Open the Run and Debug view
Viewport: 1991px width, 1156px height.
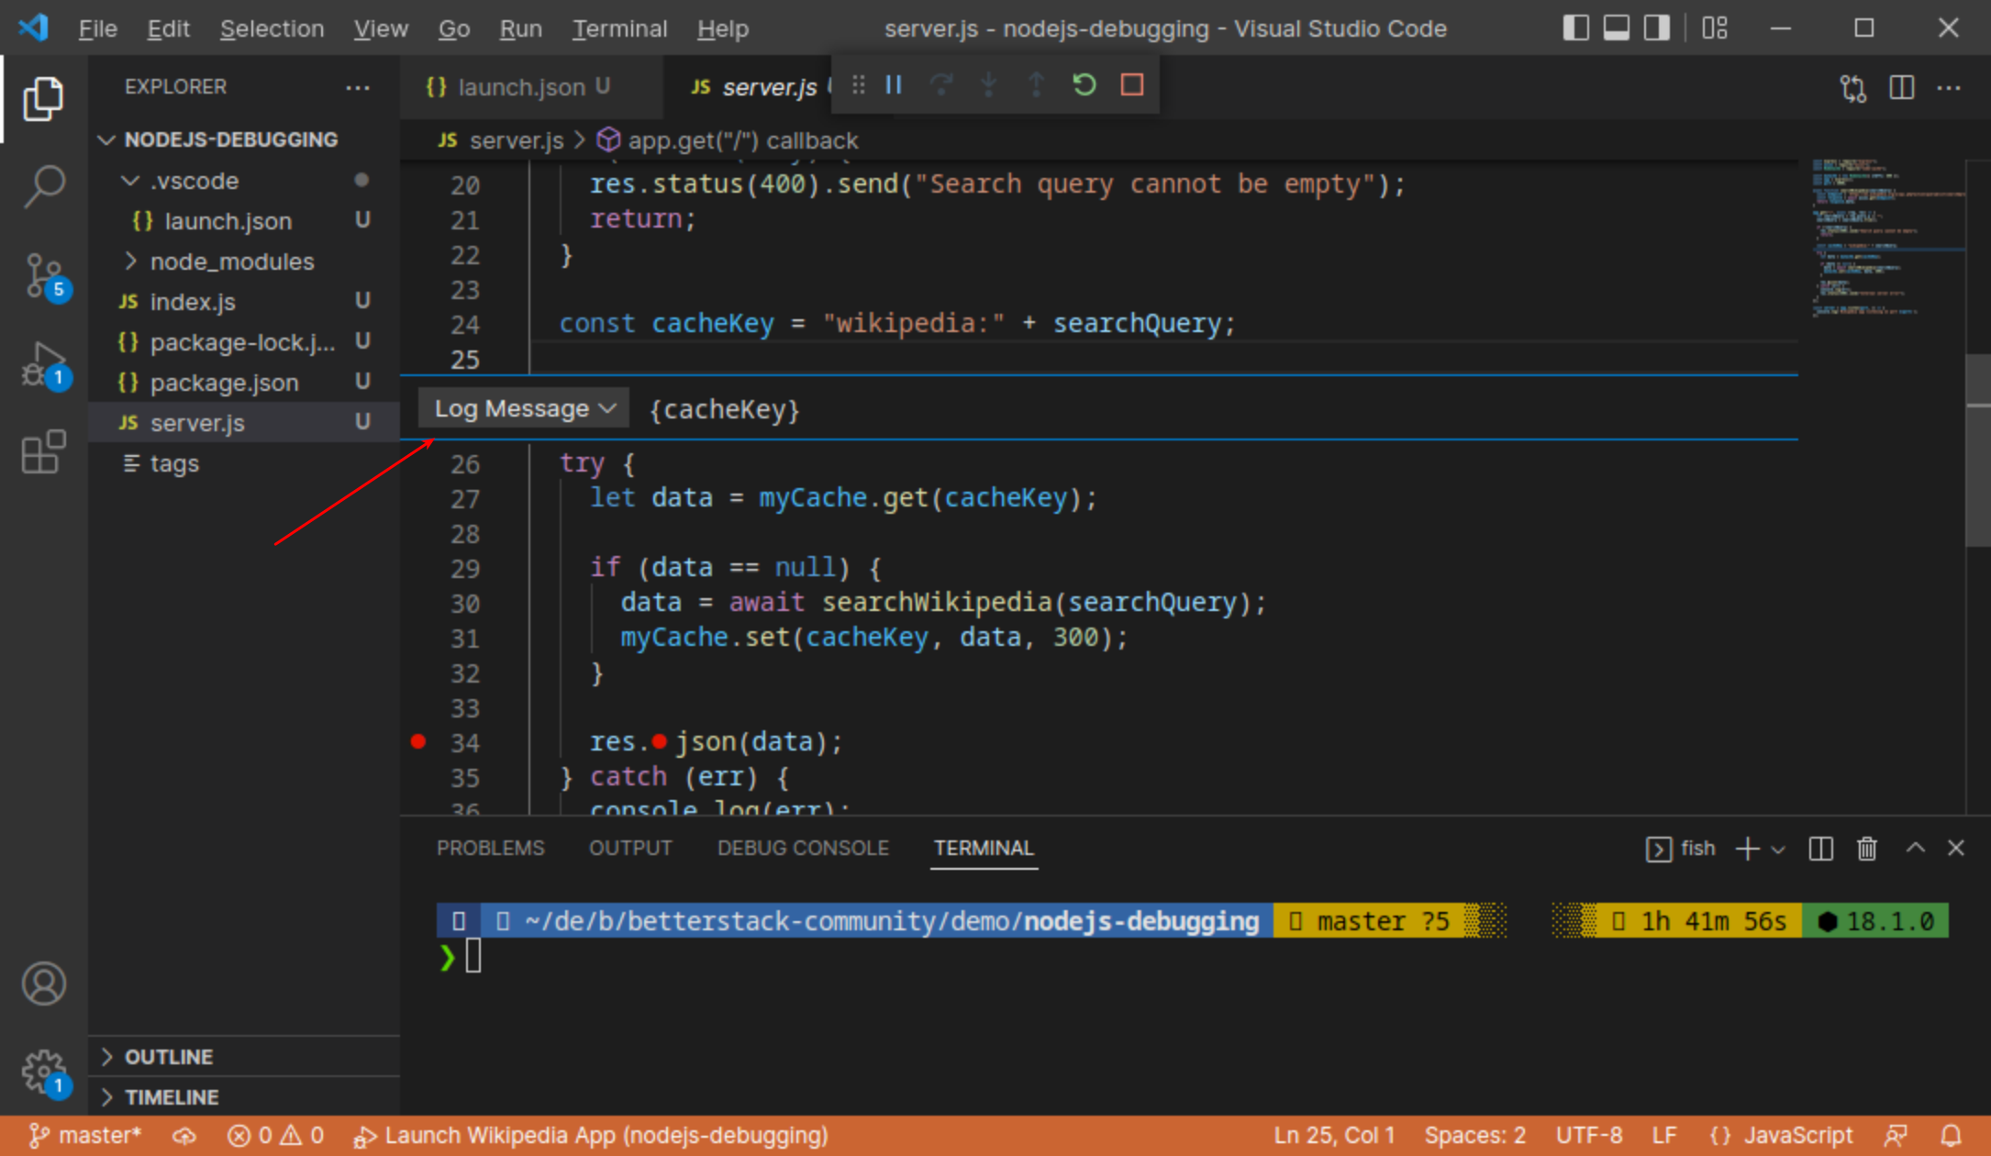click(43, 365)
